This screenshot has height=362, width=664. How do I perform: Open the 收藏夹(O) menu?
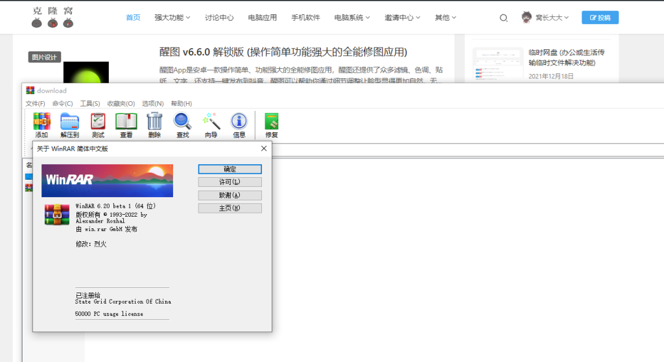121,103
